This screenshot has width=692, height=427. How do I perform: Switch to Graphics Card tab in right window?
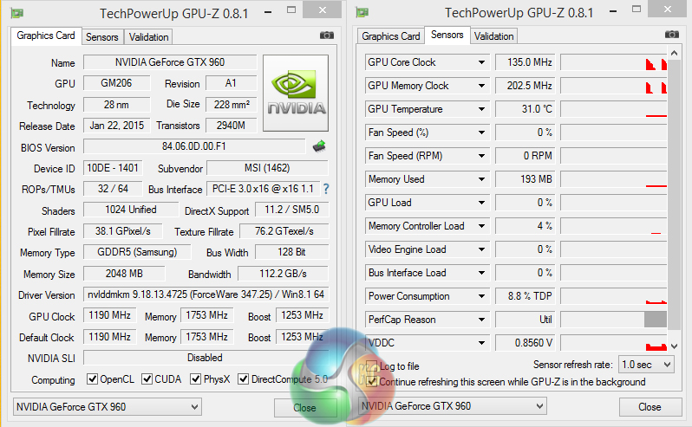pos(390,36)
